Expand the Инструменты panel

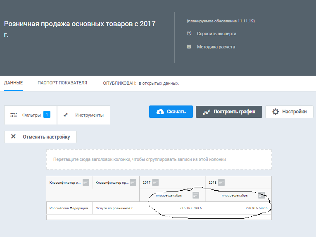pyautogui.click(x=84, y=115)
